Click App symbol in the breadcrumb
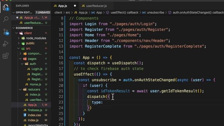This screenshot has height=126, width=224. pyautogui.click(x=99, y=13)
